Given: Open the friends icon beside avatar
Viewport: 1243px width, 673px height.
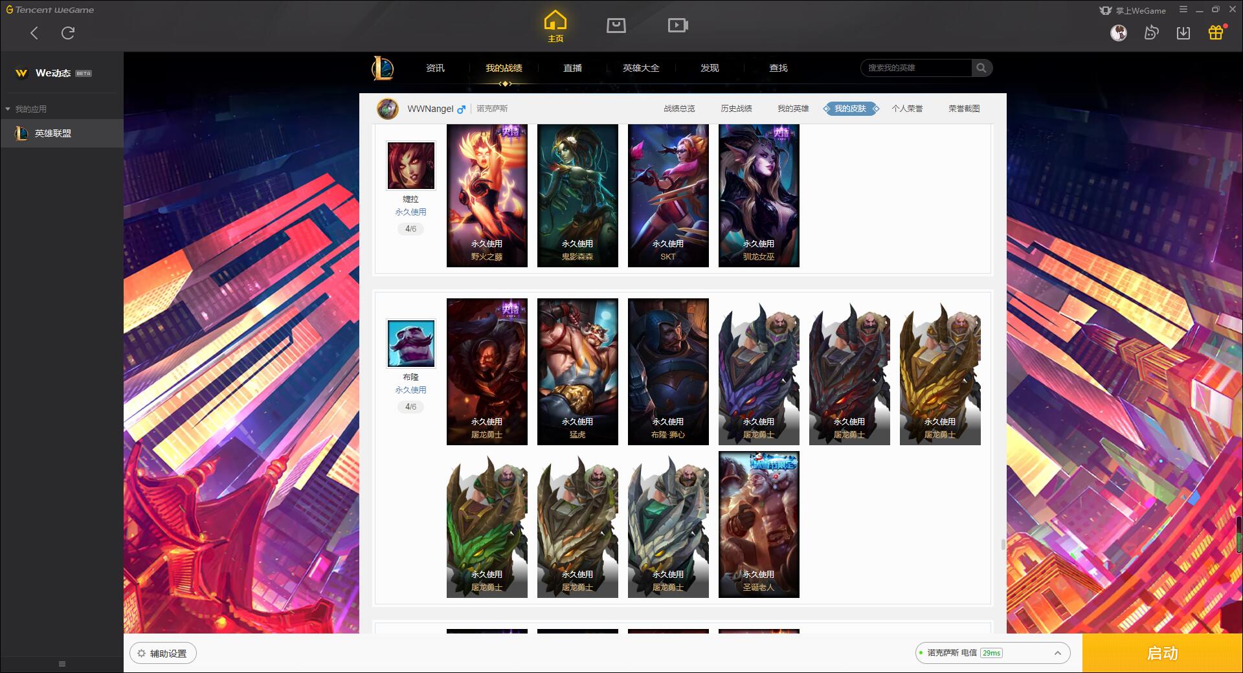Looking at the screenshot, I should 1151,32.
